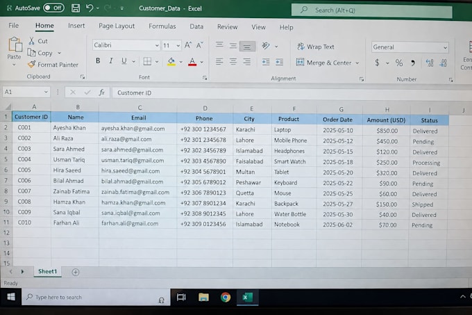Screen dimensions: 472x315
Task: Select the Sheet1 tab
Action: pyautogui.click(x=48, y=271)
